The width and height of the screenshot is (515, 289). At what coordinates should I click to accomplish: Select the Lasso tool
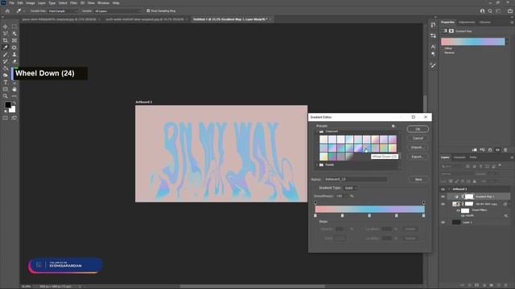pos(6,34)
